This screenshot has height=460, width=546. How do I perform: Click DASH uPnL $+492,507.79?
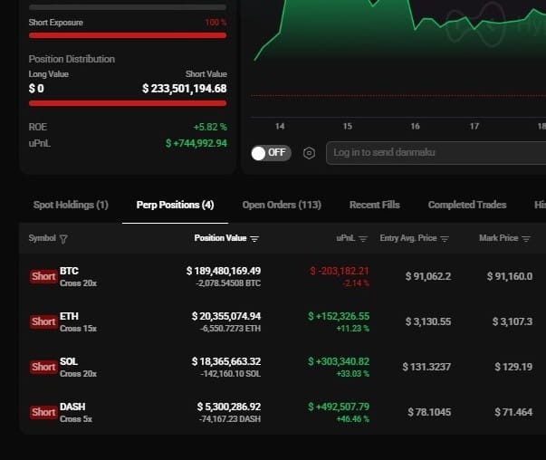(x=339, y=407)
